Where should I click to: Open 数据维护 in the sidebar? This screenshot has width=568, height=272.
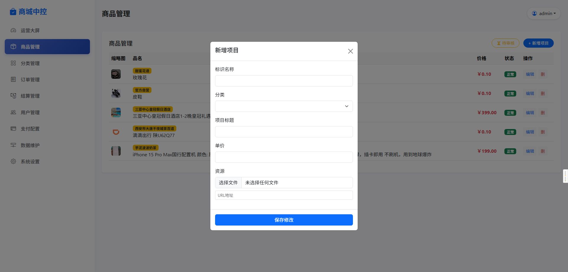47,145
